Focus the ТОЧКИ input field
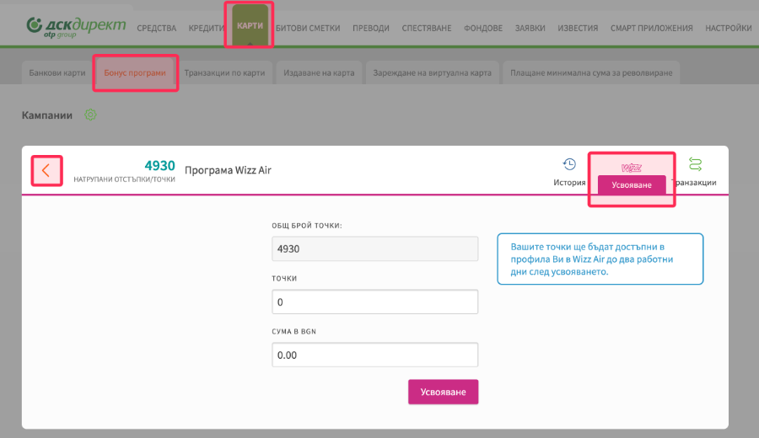The height and width of the screenshot is (438, 759). (x=375, y=302)
